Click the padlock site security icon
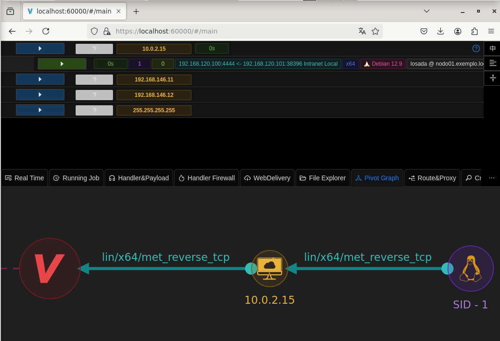The height and width of the screenshot is (341, 500). point(107,31)
